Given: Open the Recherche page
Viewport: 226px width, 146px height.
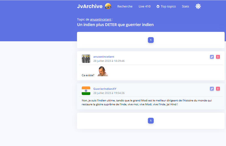Looking at the screenshot, I should pyautogui.click(x=125, y=6).
